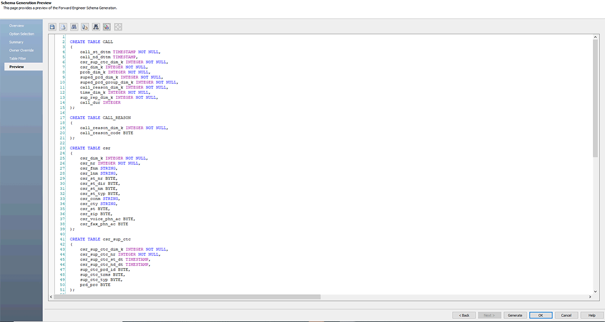The image size is (605, 322).
Task: Switch to the Option Selection page
Action: 22,34
